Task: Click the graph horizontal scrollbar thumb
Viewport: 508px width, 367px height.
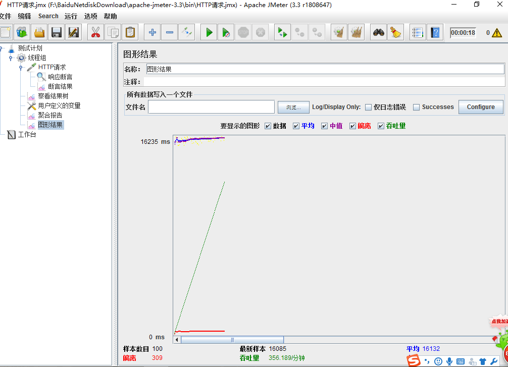Action: point(232,340)
